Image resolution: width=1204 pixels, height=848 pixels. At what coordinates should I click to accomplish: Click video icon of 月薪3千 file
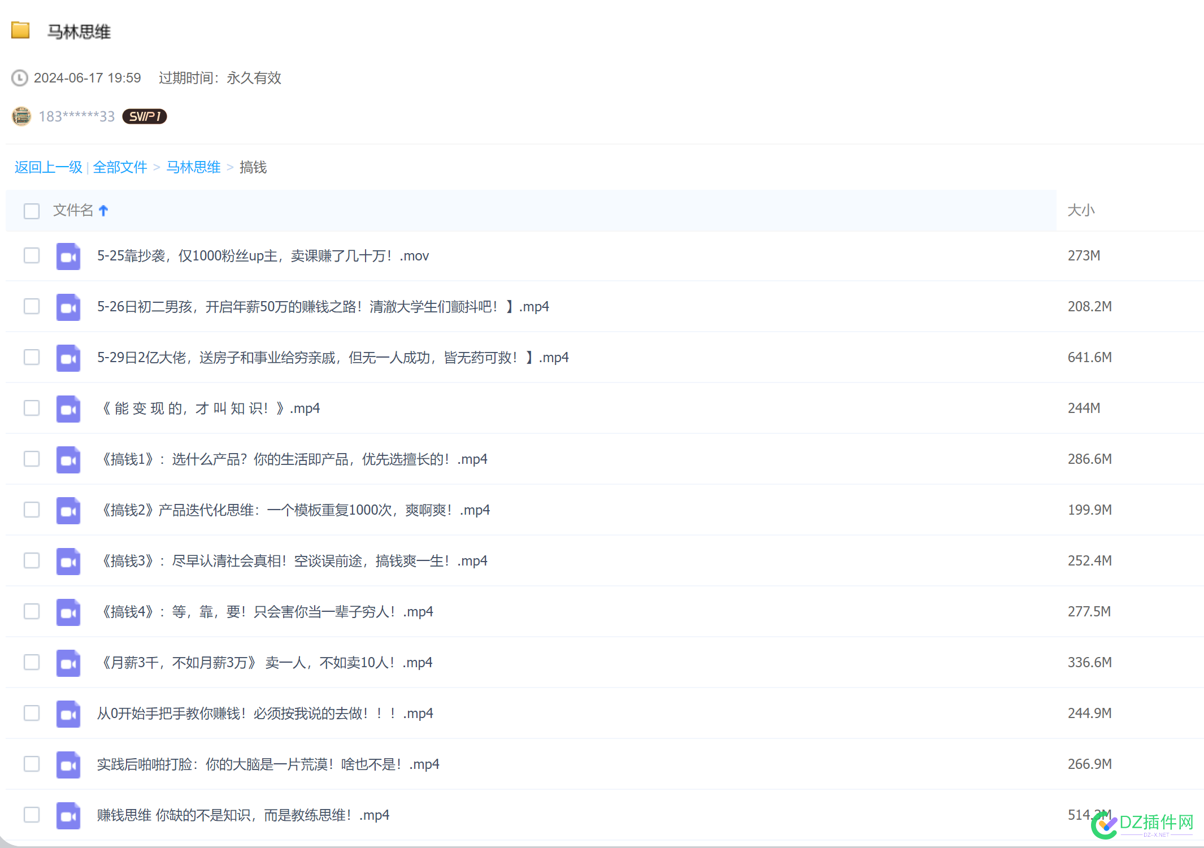pos(68,663)
